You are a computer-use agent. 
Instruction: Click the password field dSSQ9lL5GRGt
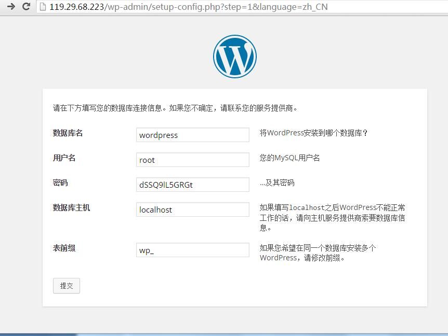193,185
